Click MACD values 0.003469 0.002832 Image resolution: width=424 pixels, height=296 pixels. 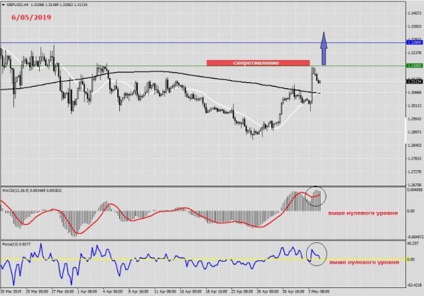point(46,191)
